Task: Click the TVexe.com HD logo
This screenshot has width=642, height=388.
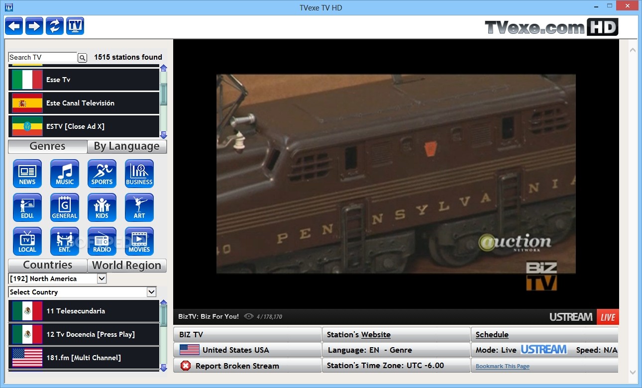Action: [551, 27]
